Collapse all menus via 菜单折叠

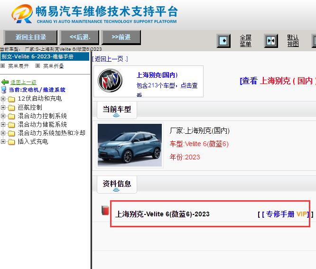click(54, 66)
